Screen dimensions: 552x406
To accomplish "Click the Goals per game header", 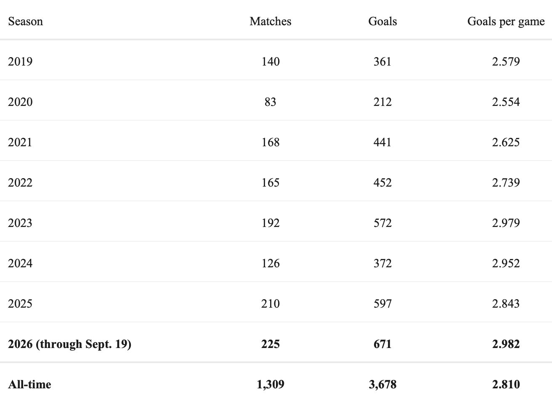I will (506, 21).
